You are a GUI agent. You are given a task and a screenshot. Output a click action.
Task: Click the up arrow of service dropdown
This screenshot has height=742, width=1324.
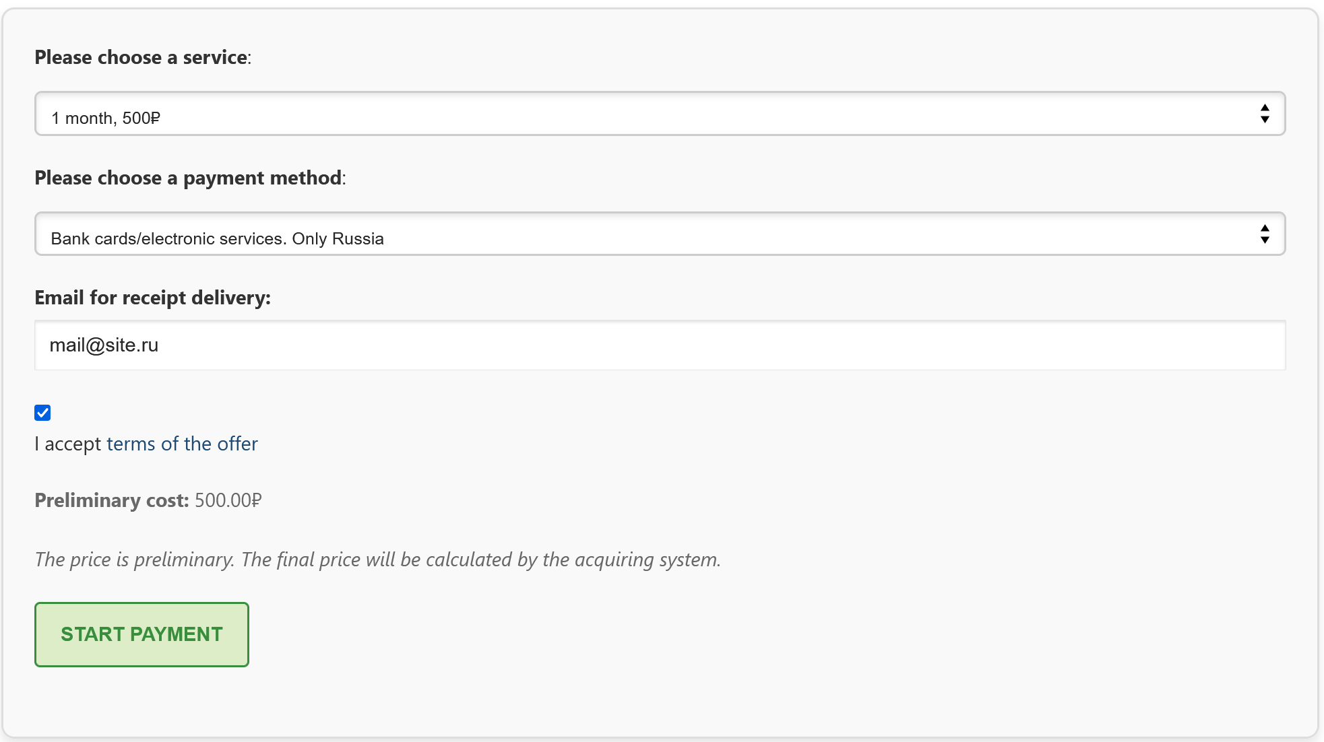click(x=1265, y=108)
